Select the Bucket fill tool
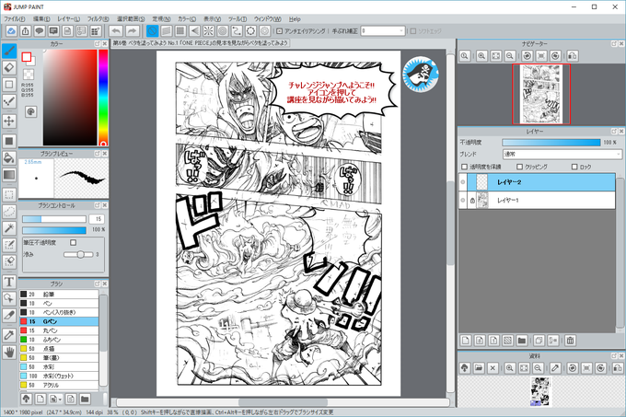626x417 pixels. (x=9, y=157)
